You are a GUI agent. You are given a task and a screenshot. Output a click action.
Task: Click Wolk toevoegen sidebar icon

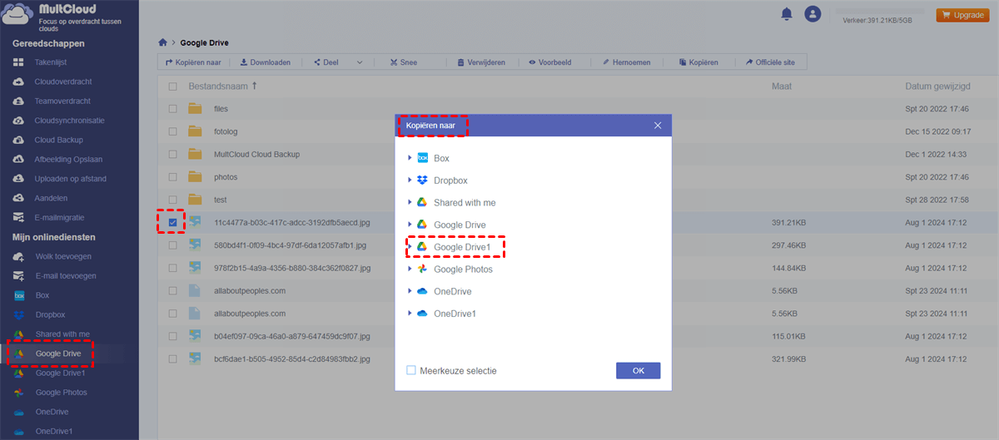[18, 256]
